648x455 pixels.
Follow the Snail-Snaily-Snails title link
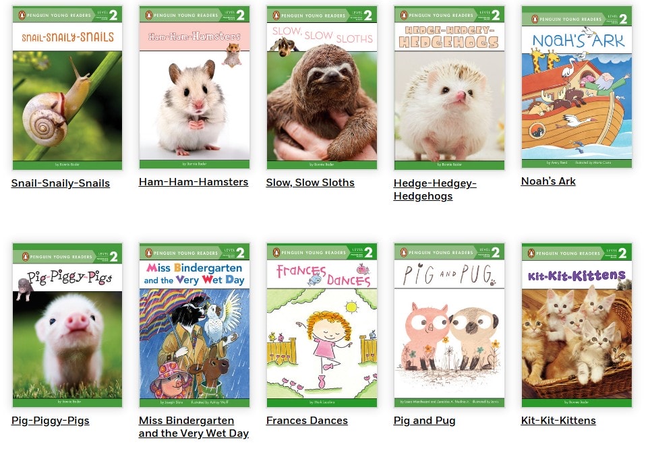[60, 183]
